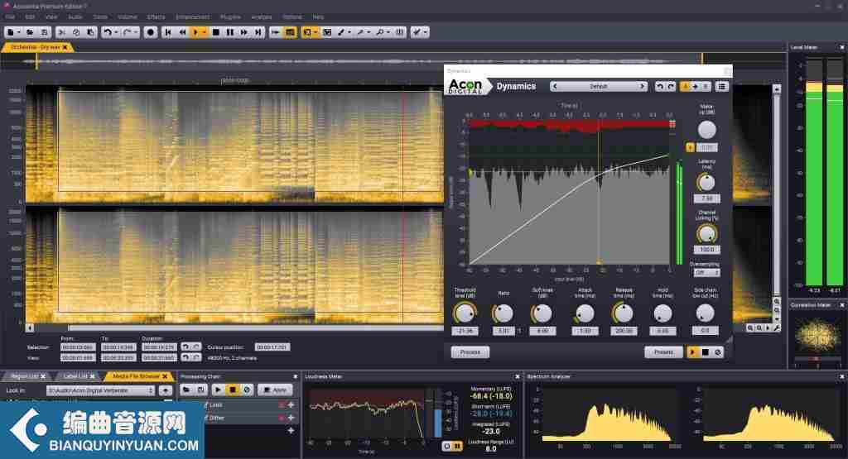Screen dimensions: 848x459
Task: Open the undo history dropdown arrow
Action: coord(116,32)
